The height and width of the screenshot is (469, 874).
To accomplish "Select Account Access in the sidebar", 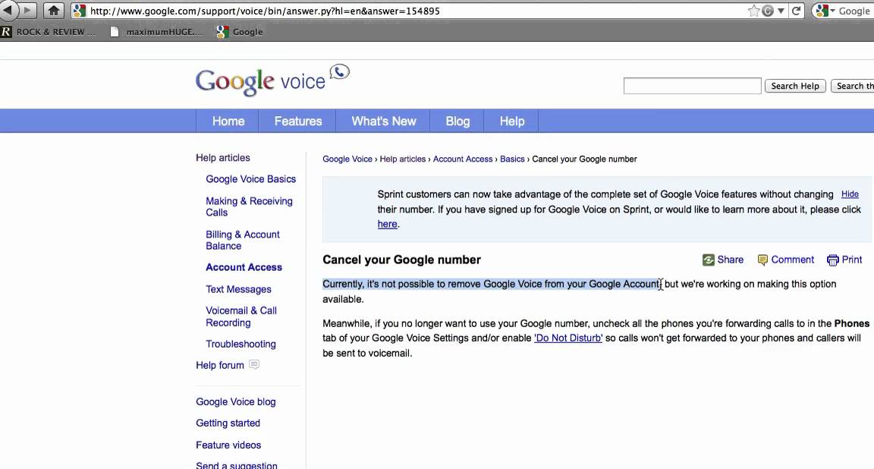I will (244, 267).
